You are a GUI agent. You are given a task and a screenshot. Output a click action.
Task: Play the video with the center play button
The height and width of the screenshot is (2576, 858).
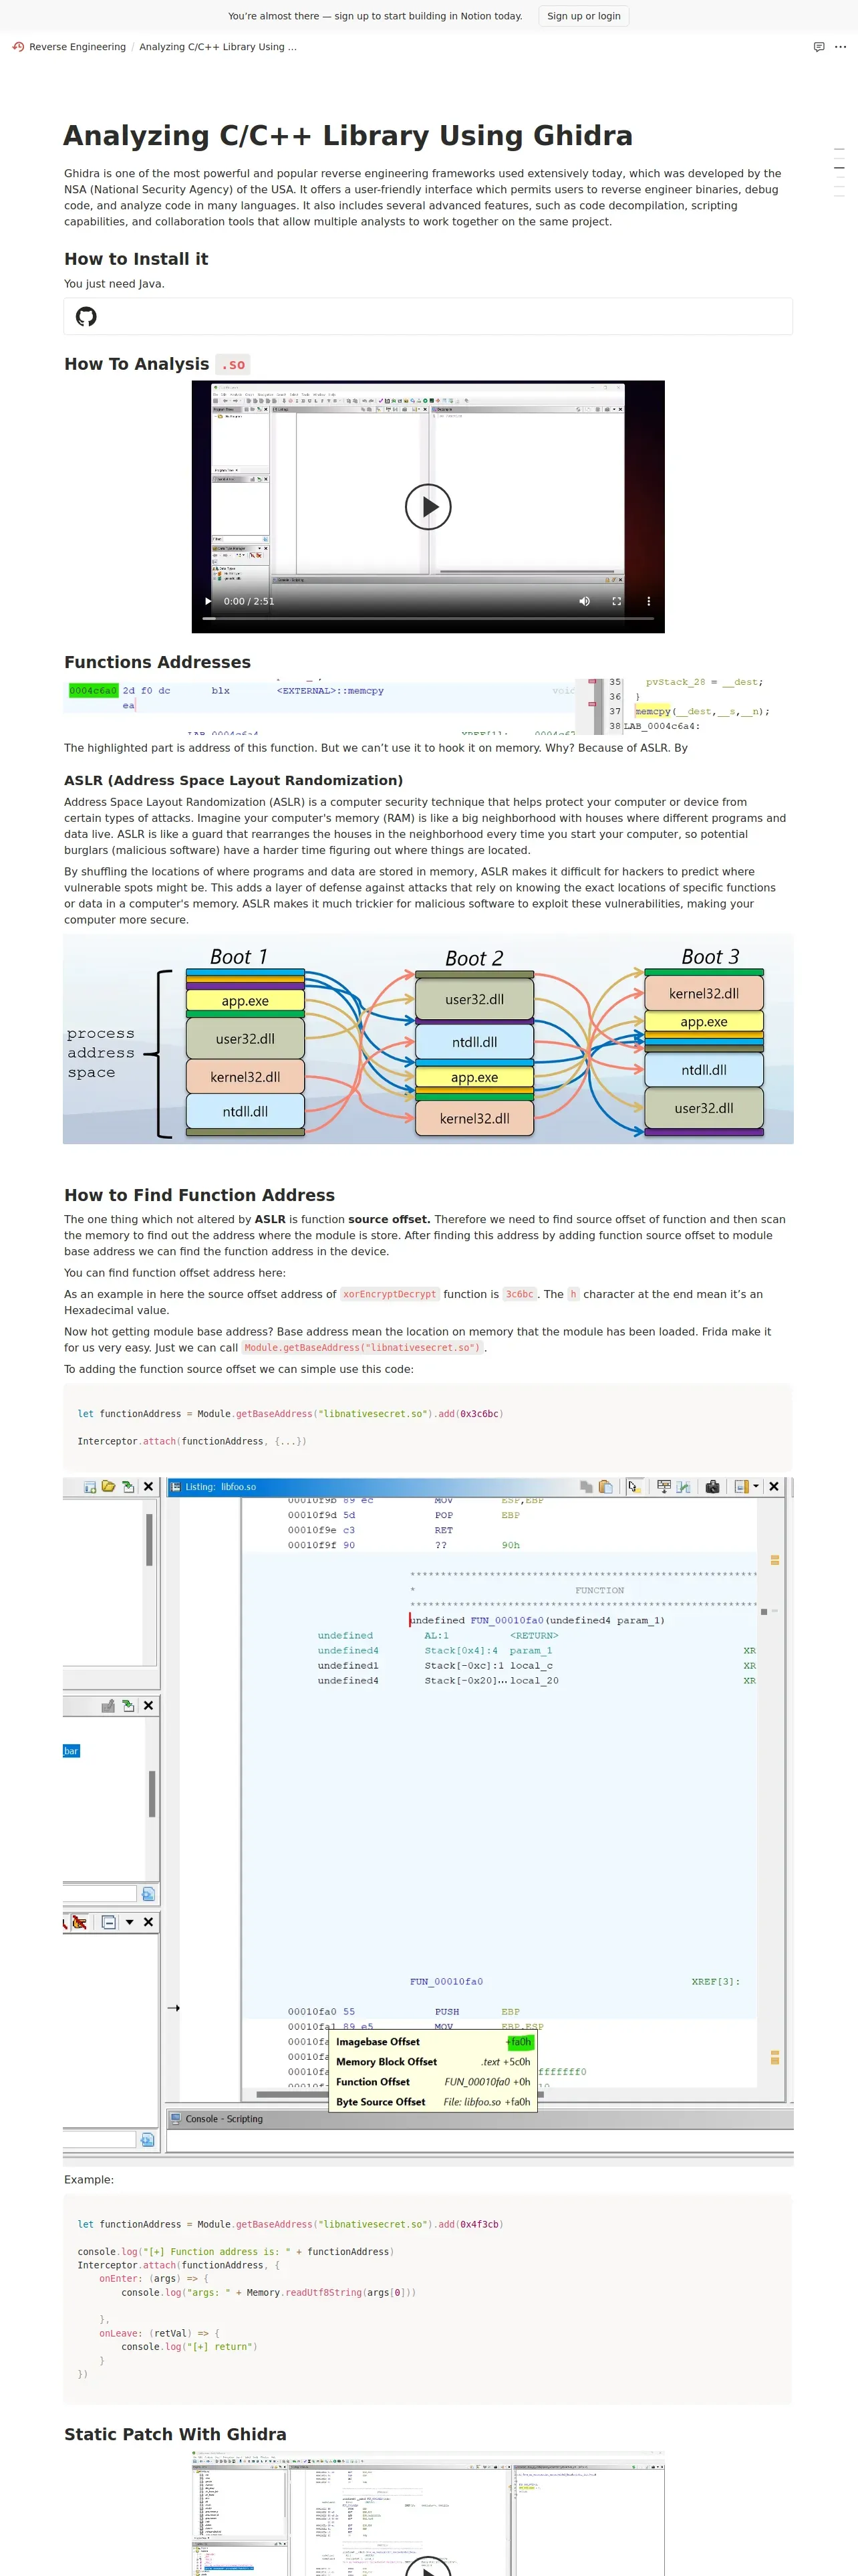coord(428,506)
